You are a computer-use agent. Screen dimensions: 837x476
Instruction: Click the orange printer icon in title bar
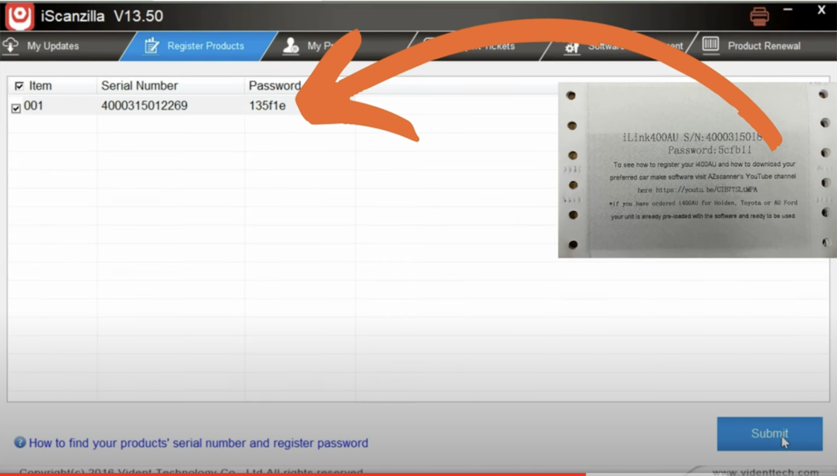point(759,17)
